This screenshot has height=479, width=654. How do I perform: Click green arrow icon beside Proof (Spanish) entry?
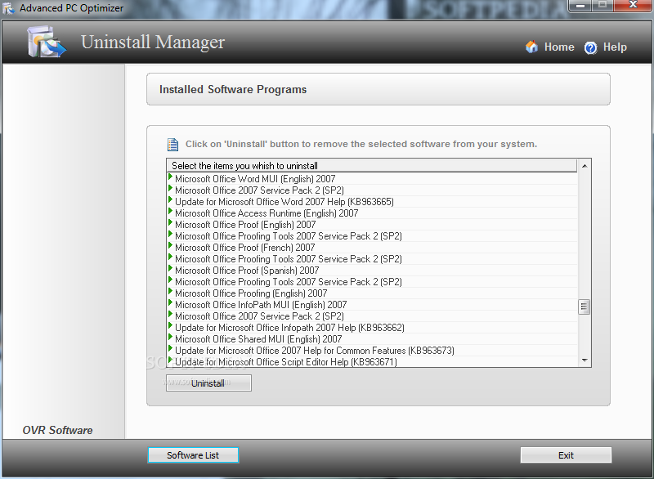(170, 268)
